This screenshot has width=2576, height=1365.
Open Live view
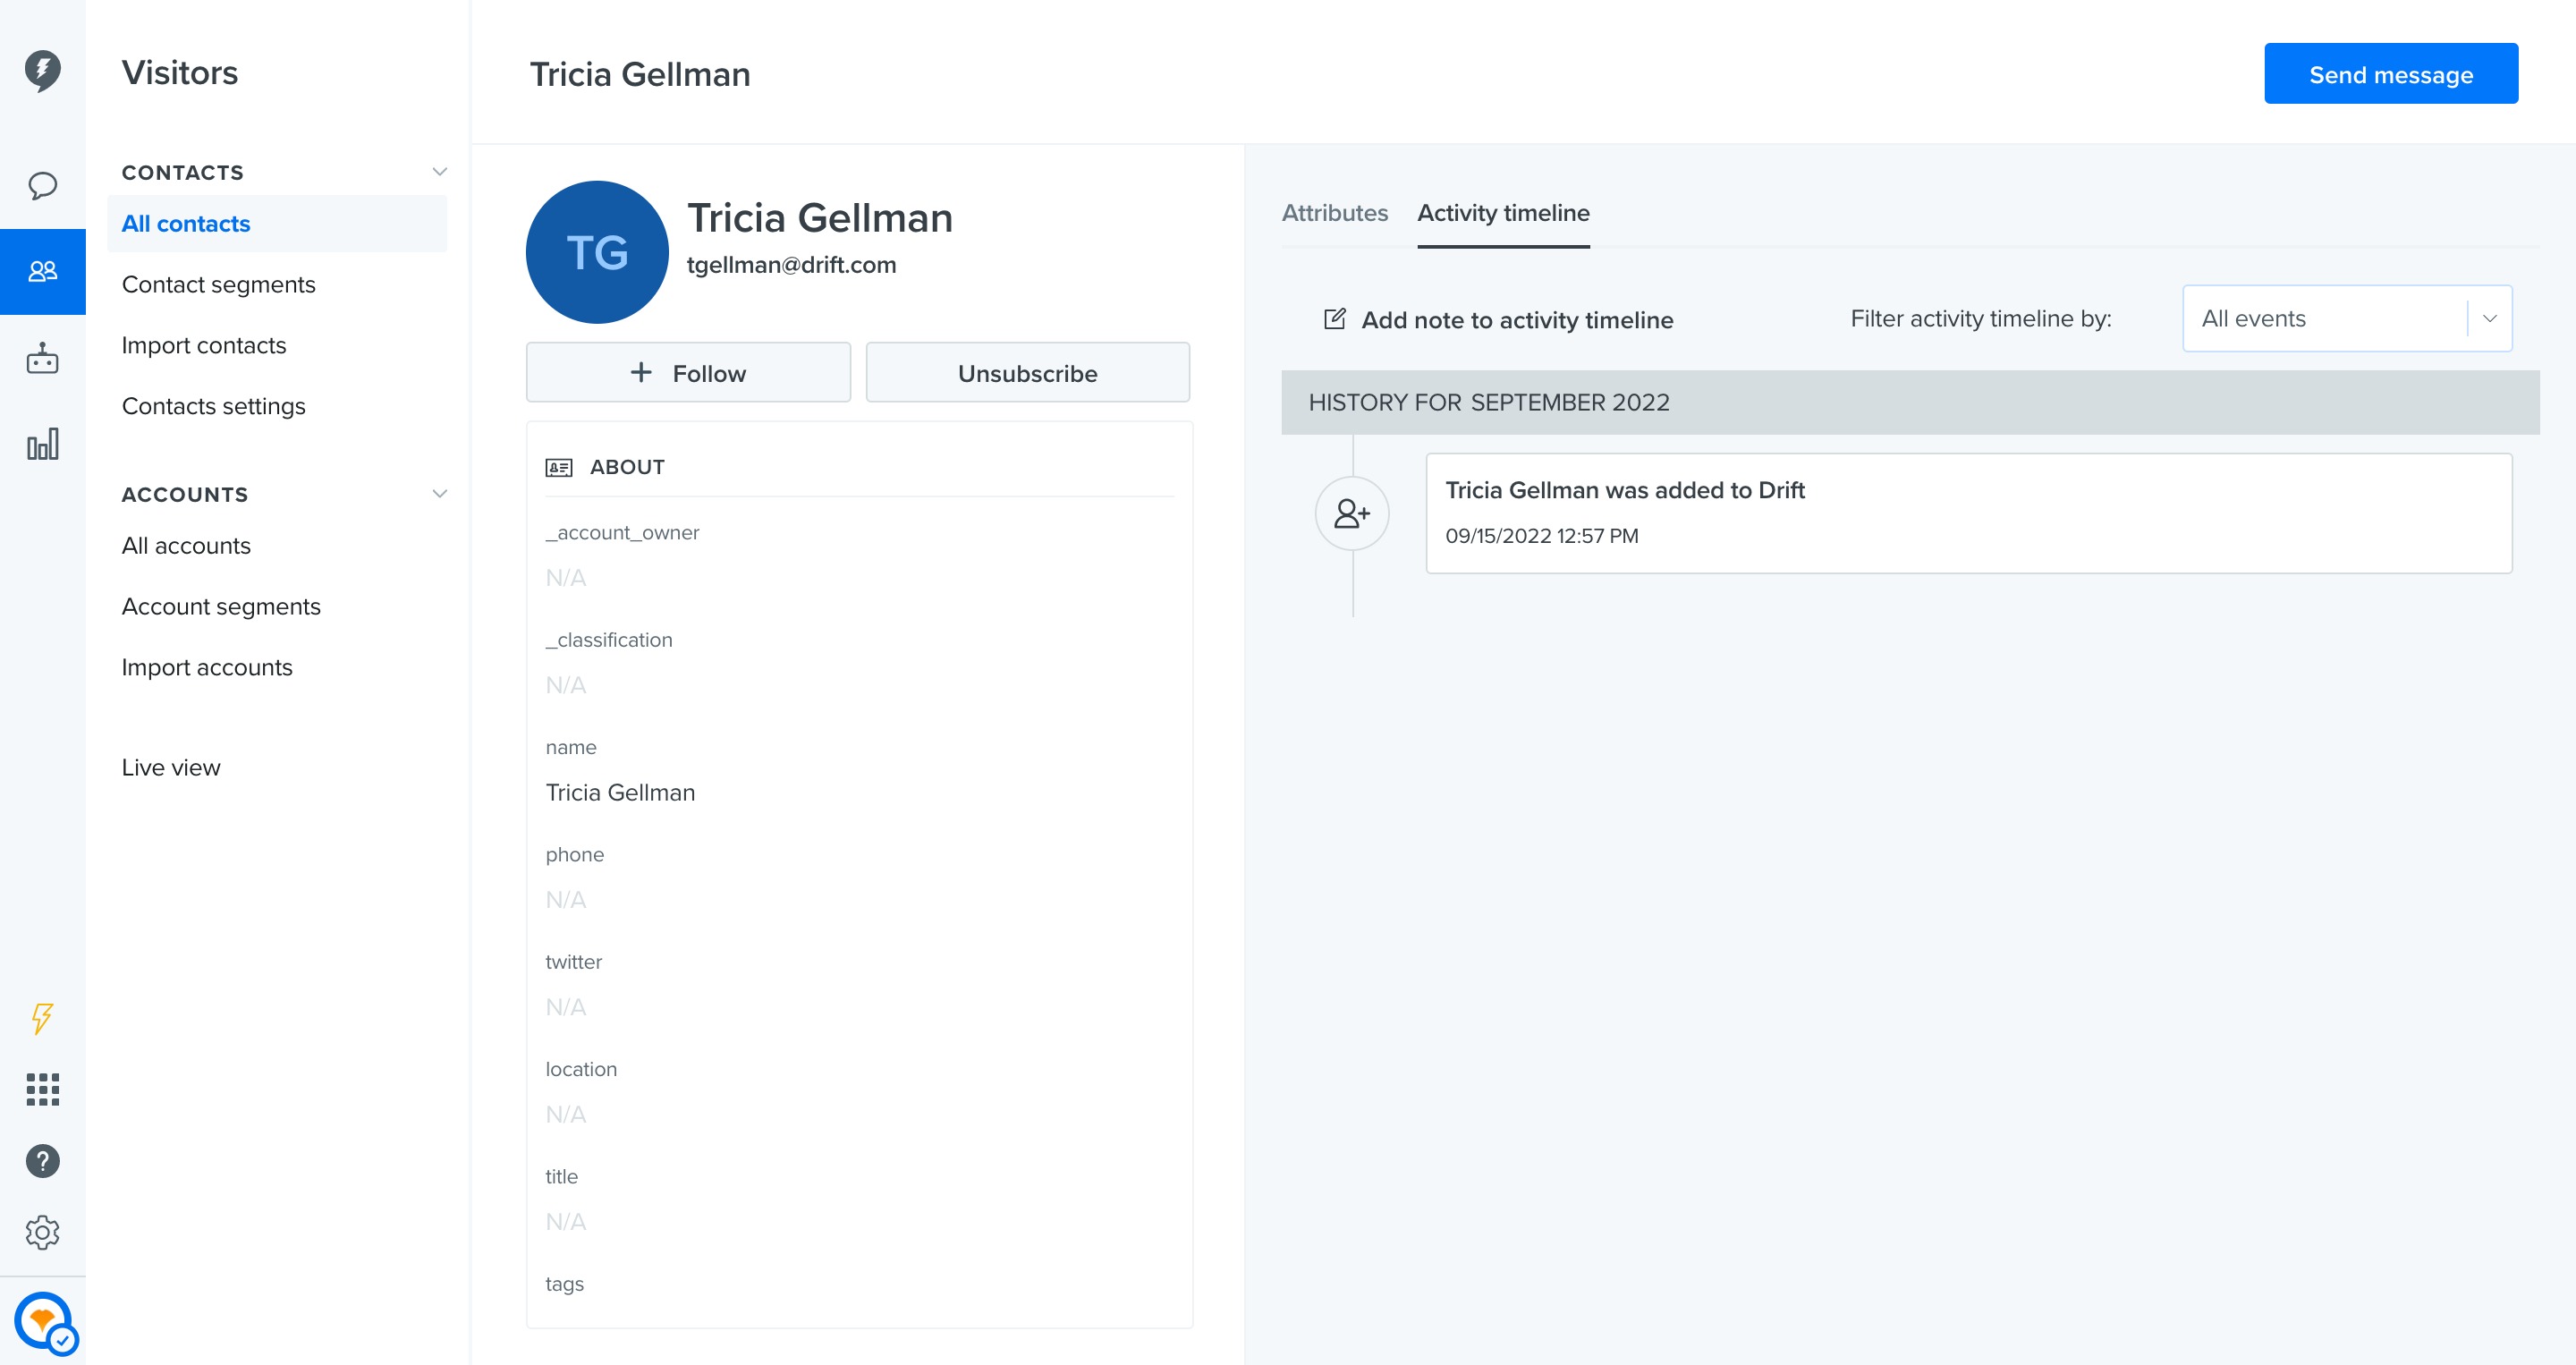point(171,768)
